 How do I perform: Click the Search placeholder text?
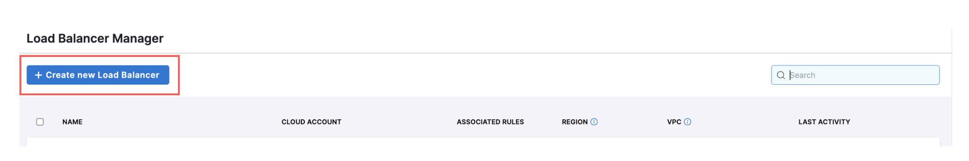803,75
